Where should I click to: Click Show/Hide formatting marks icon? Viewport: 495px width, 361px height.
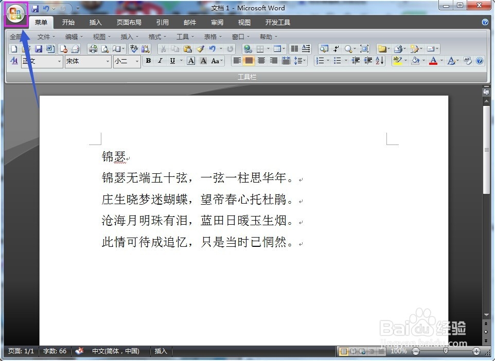click(336, 49)
